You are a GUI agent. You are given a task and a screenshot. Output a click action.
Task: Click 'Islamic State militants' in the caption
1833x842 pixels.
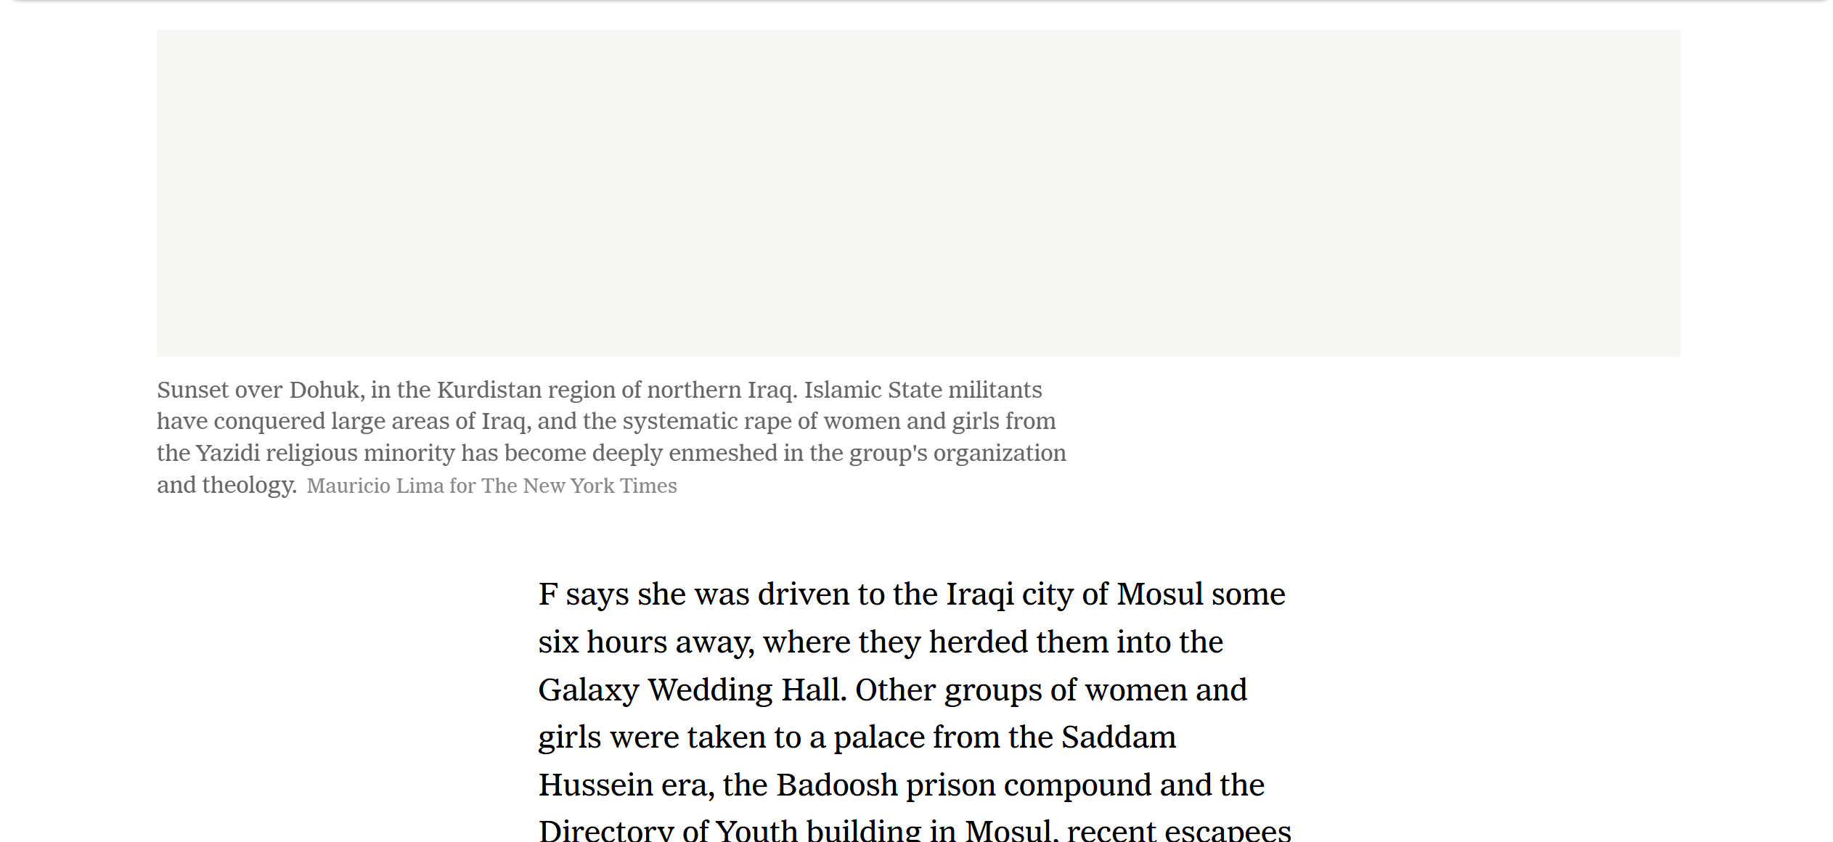pyautogui.click(x=922, y=390)
